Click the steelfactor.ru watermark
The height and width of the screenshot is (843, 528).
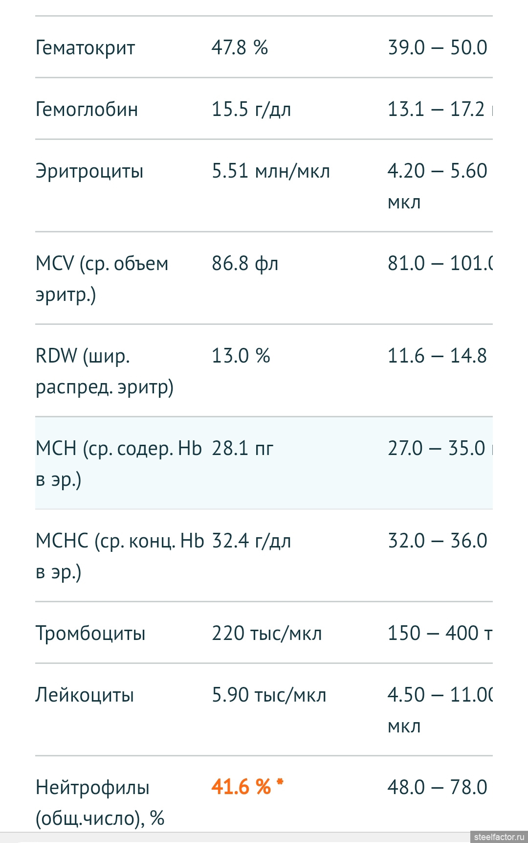pos(499,837)
